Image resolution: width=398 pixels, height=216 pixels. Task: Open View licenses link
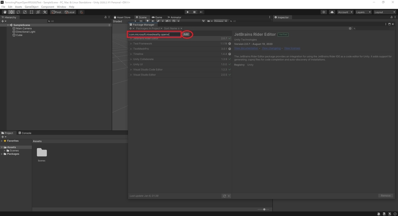(x=292, y=49)
